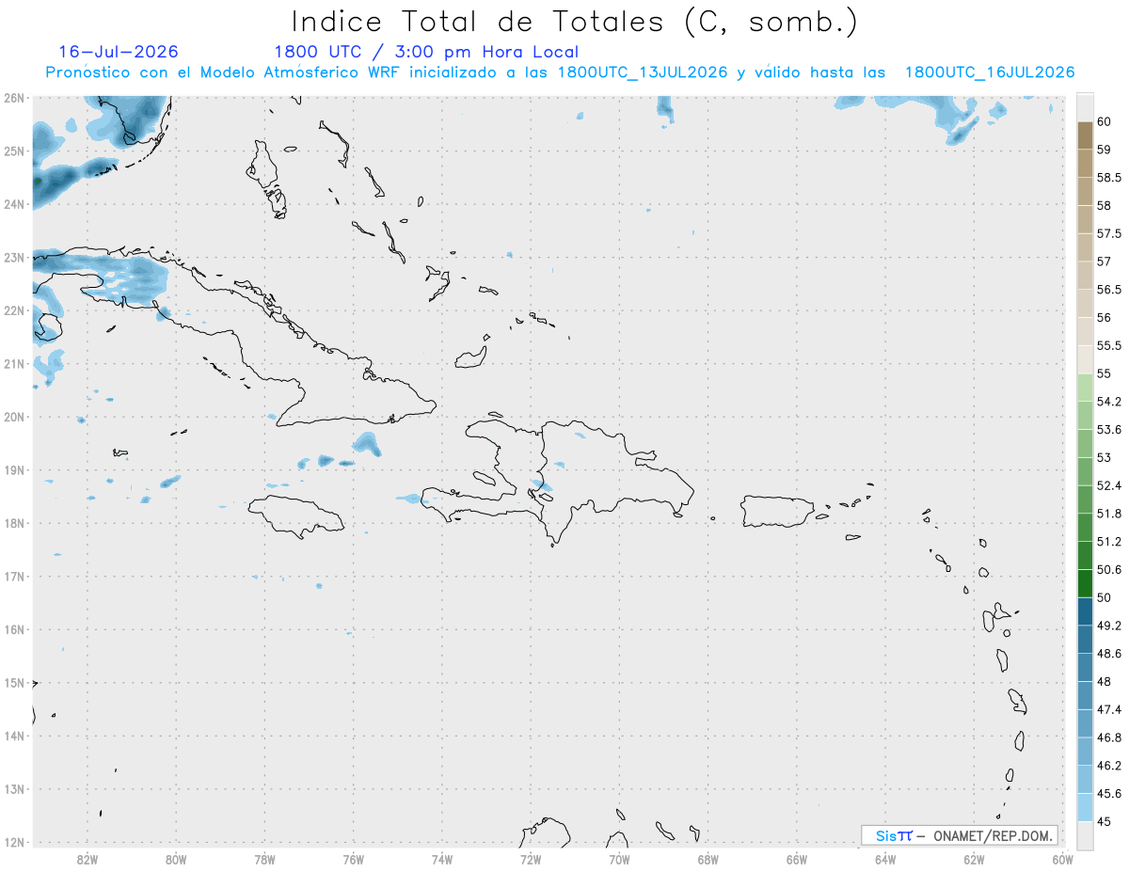Click the longitude label "62W"
The image size is (1129, 872).
[x=974, y=860]
